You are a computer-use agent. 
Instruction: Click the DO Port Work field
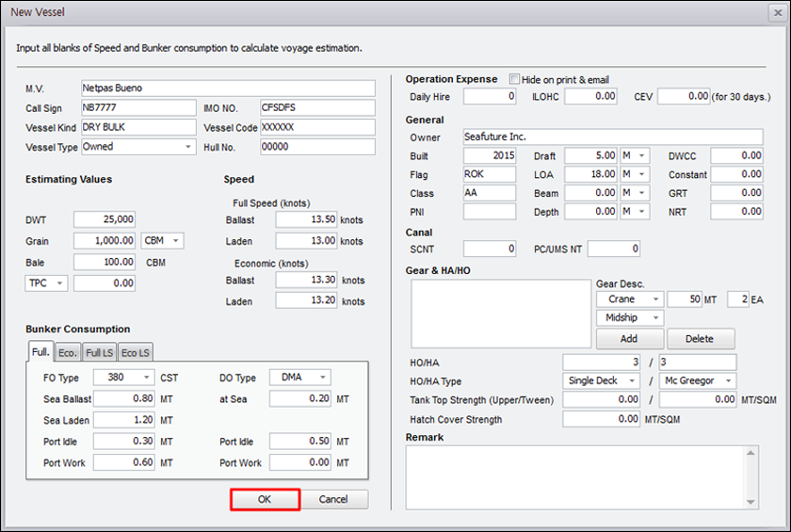[x=300, y=462]
